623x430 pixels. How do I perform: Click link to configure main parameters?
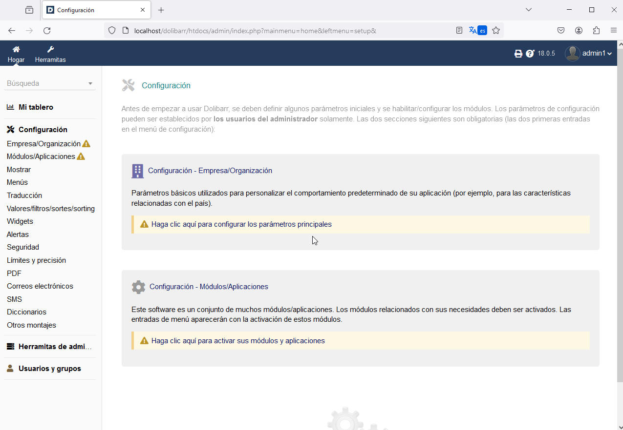[241, 225]
